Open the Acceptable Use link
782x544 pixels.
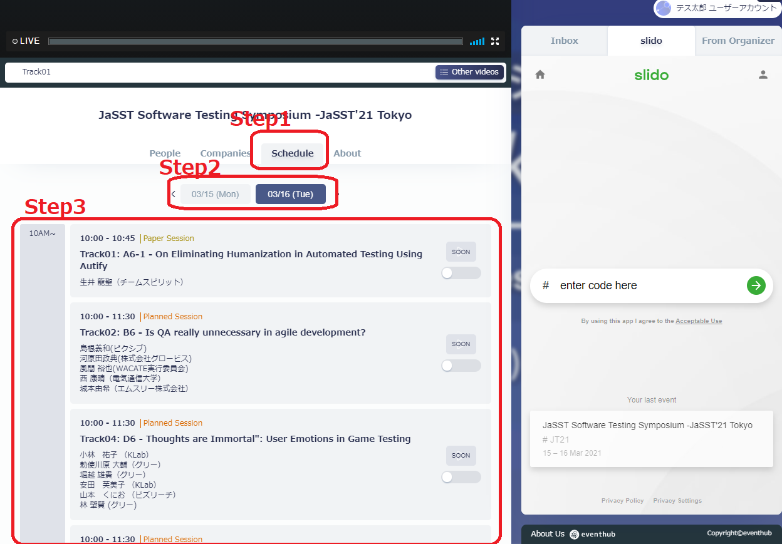pos(698,321)
